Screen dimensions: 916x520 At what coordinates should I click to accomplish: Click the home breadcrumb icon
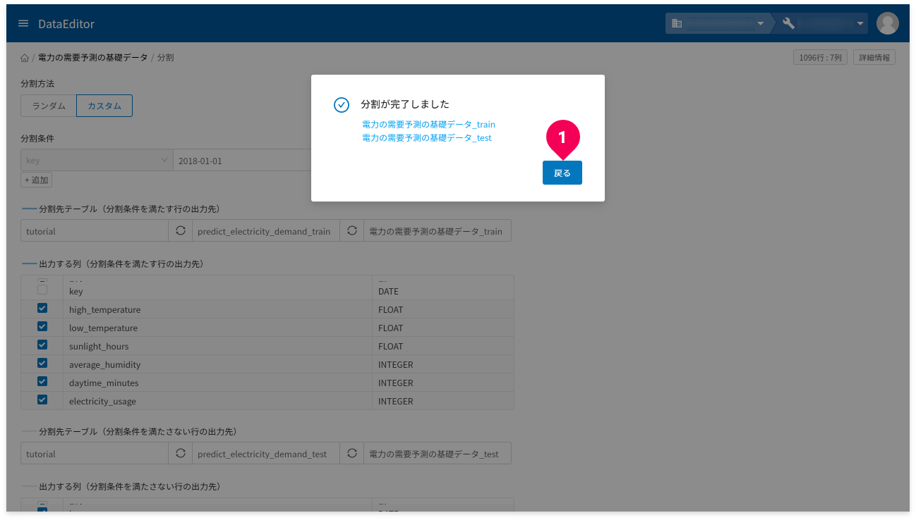tap(25, 58)
